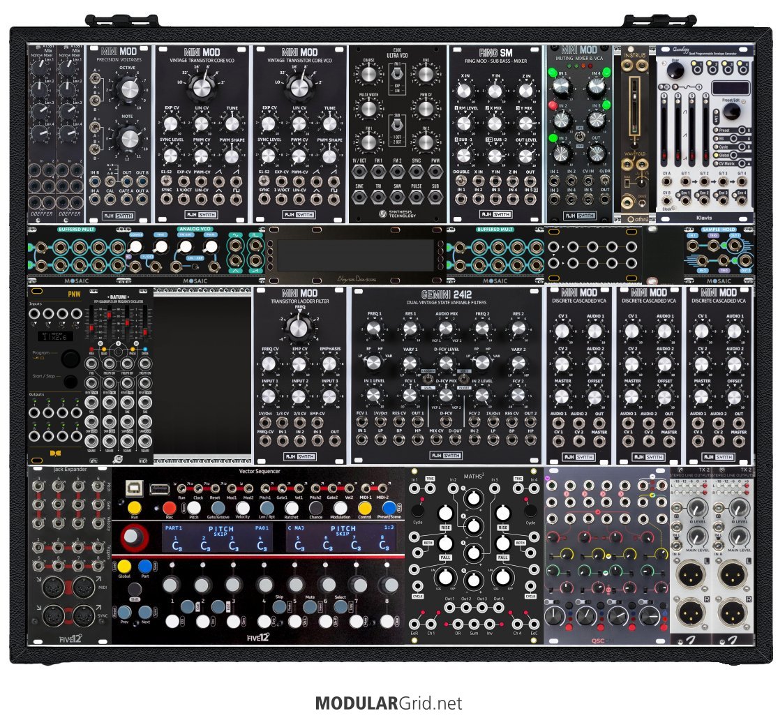This screenshot has height=718, width=778.
Task: Click the blue Part button on Vector Sequencer
Action: 145,567
